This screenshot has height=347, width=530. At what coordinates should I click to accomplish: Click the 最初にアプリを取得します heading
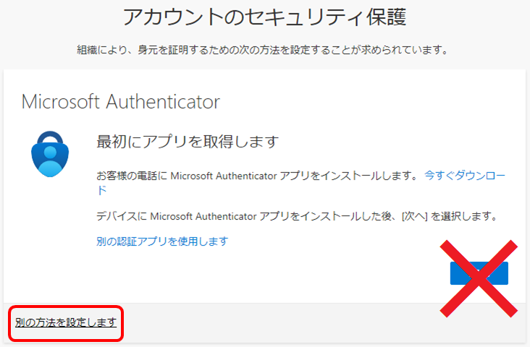(188, 141)
